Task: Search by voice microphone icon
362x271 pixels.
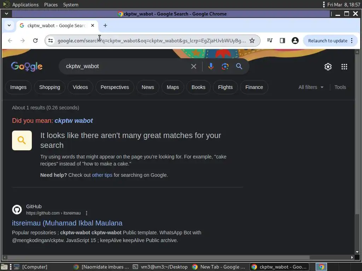Action: (211, 66)
